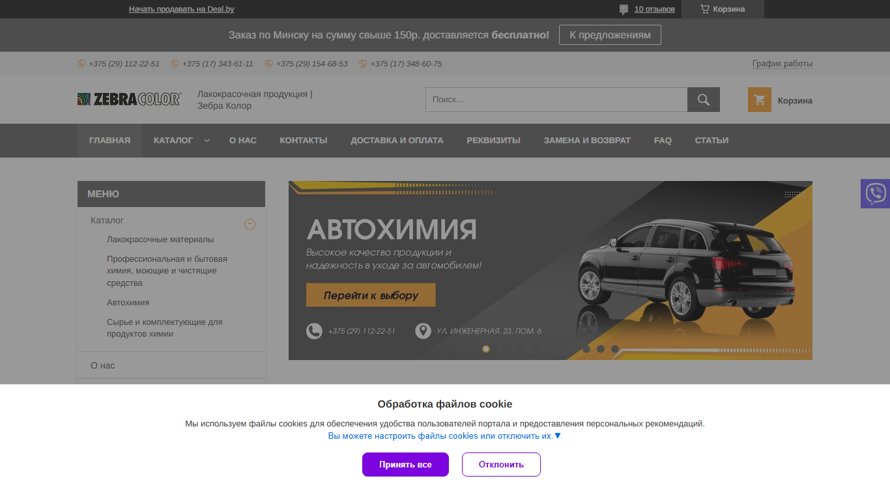Click the Отклонить button
The image size is (890, 500).
[x=501, y=464]
